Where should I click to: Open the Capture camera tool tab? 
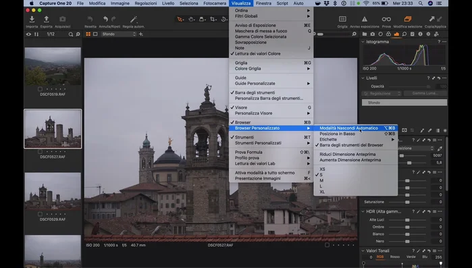coord(373,34)
